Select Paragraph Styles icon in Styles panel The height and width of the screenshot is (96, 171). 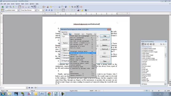143,44
